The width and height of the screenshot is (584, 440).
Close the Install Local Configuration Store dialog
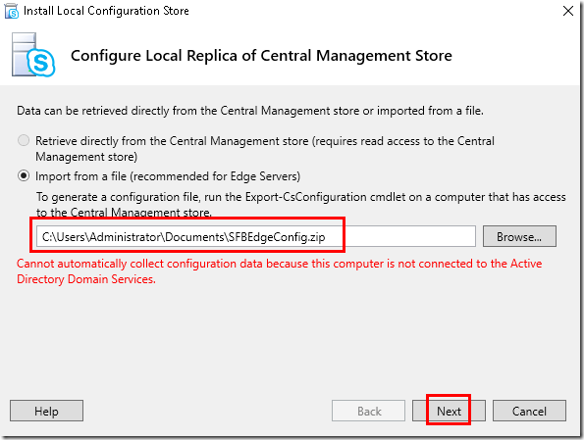tap(568, 11)
